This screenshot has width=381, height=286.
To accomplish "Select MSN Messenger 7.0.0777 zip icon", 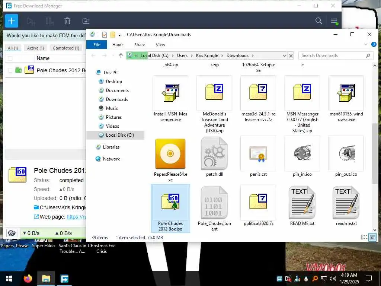I will tap(302, 93).
